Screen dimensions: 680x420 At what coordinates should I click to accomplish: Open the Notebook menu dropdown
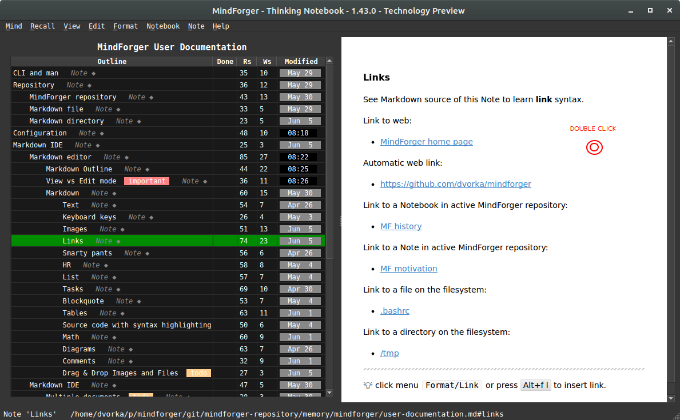pyautogui.click(x=163, y=26)
